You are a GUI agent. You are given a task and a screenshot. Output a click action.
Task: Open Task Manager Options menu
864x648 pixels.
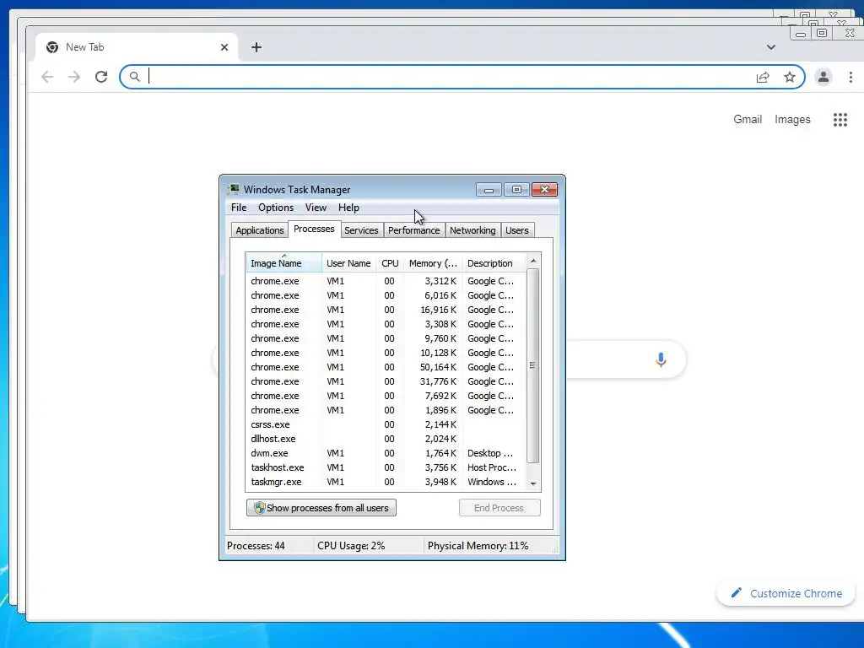[x=276, y=208]
